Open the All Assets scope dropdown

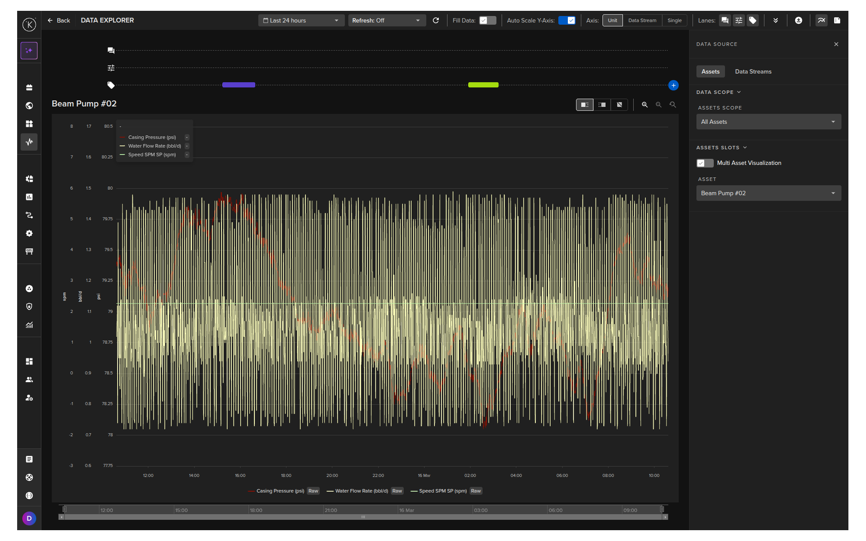(x=769, y=122)
